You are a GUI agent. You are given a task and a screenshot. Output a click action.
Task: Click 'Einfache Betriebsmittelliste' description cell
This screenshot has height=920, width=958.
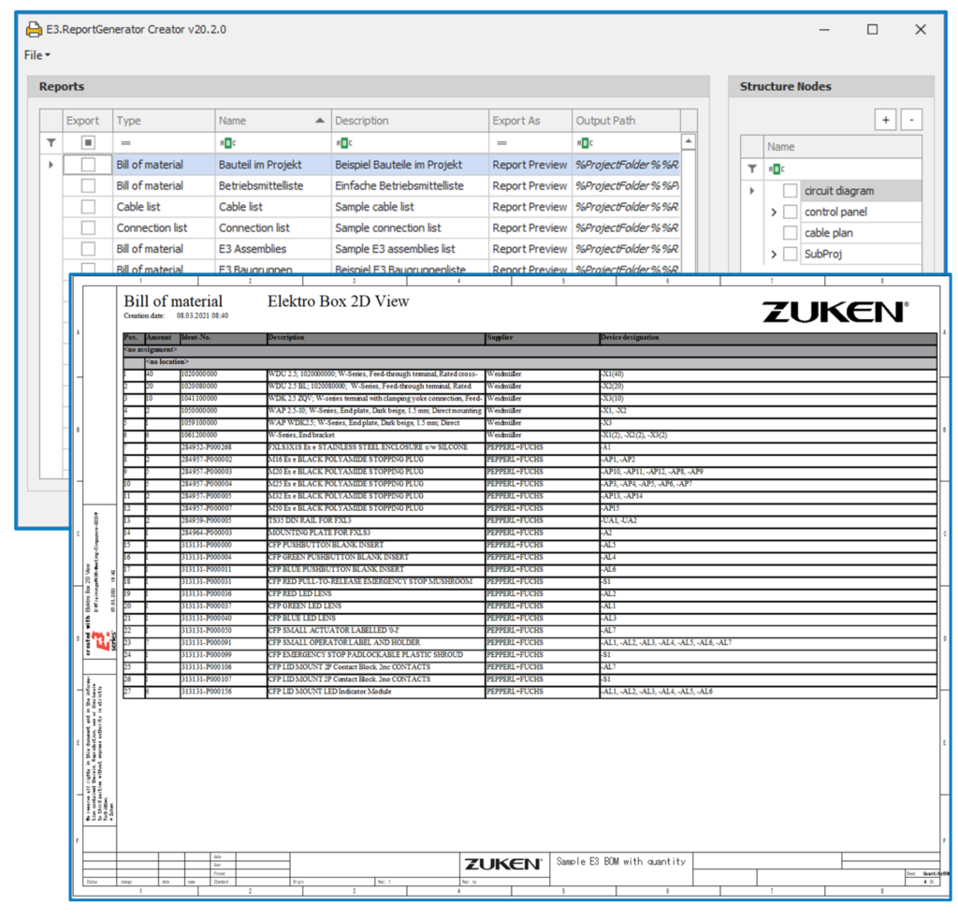410,186
